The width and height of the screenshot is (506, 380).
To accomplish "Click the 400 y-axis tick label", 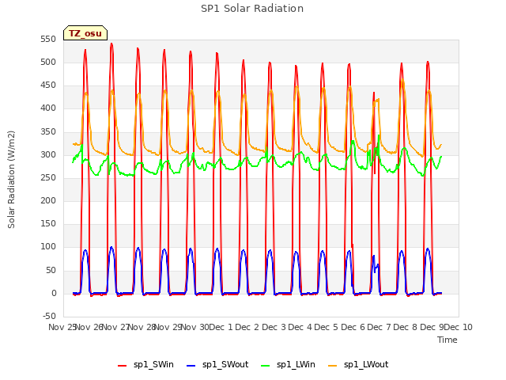I will click(48, 108).
